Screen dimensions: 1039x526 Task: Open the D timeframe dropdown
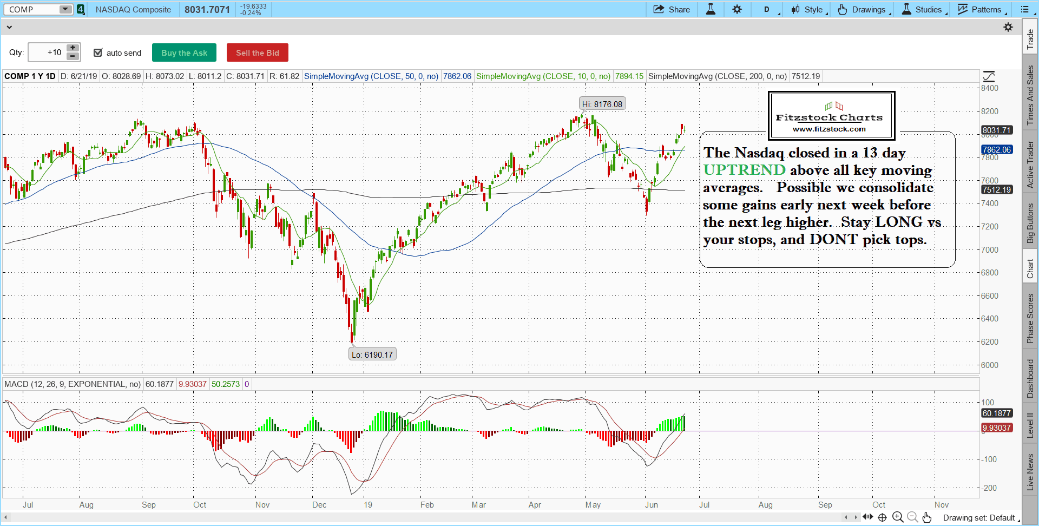[x=767, y=9]
